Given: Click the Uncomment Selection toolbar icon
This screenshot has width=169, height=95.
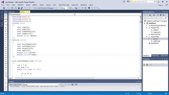Looking at the screenshot, I should pyautogui.click(x=85, y=8).
